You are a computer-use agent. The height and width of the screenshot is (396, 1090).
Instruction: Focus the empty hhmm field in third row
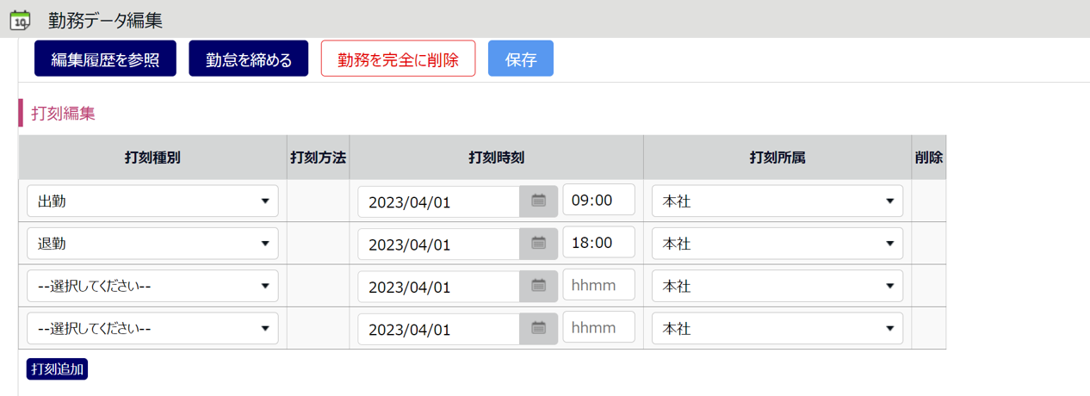(x=598, y=284)
